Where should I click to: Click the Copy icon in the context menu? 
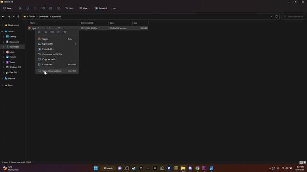[x=46, y=32]
